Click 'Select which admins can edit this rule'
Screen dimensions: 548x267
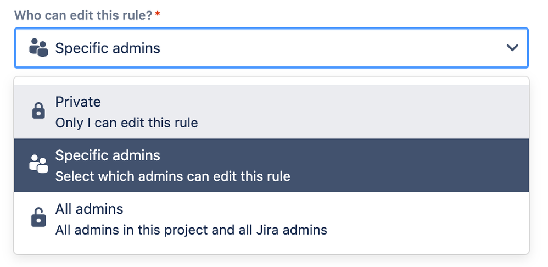click(172, 176)
